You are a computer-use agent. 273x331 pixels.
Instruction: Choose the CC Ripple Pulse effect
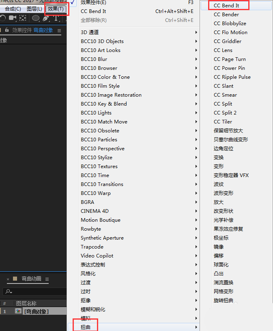coord(232,77)
